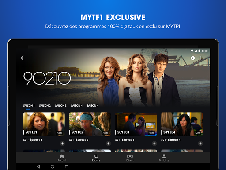The width and height of the screenshot is (226, 170).
Task: Play the S01 E01 thumbnail
Action: click(x=44, y=124)
